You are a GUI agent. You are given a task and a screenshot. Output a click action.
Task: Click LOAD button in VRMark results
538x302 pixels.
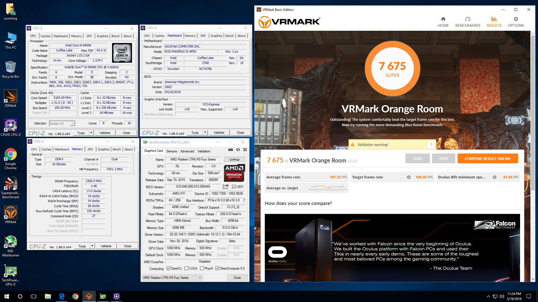point(418,159)
